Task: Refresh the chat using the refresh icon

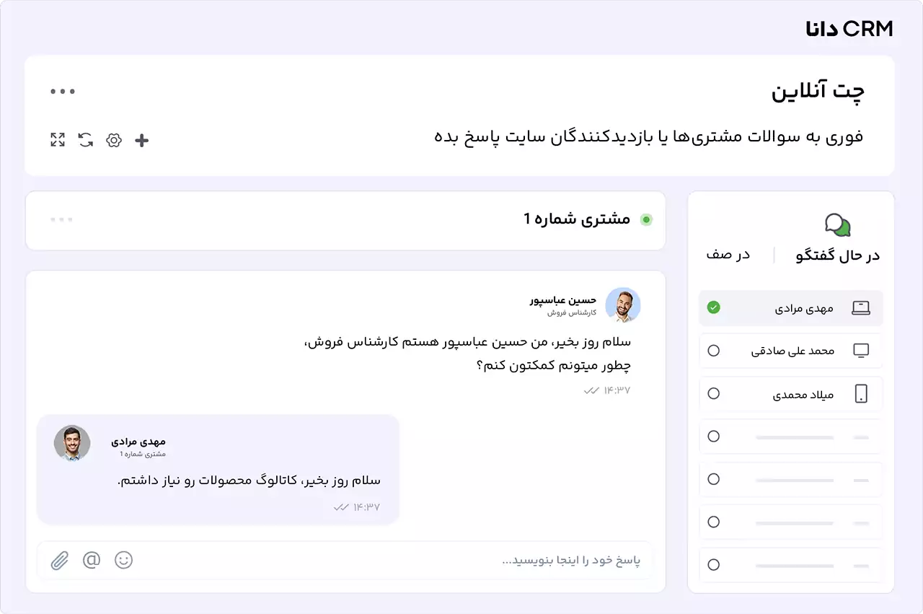Action: tap(85, 139)
